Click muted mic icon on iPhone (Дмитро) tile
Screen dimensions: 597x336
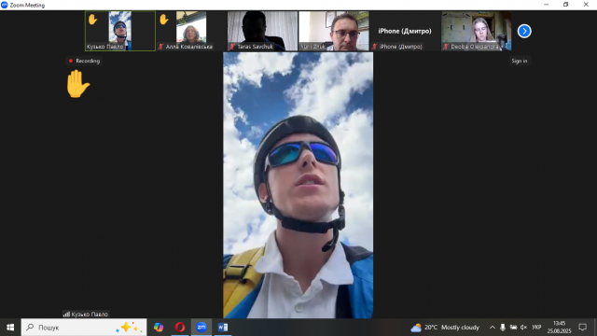click(x=374, y=47)
